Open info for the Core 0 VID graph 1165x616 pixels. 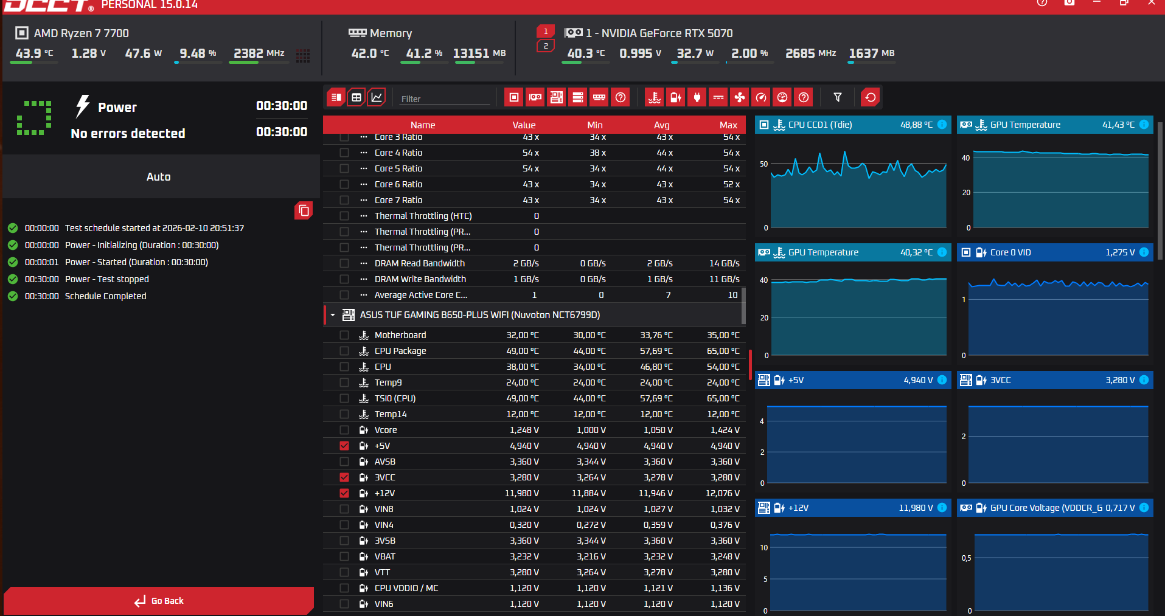[x=1144, y=252]
